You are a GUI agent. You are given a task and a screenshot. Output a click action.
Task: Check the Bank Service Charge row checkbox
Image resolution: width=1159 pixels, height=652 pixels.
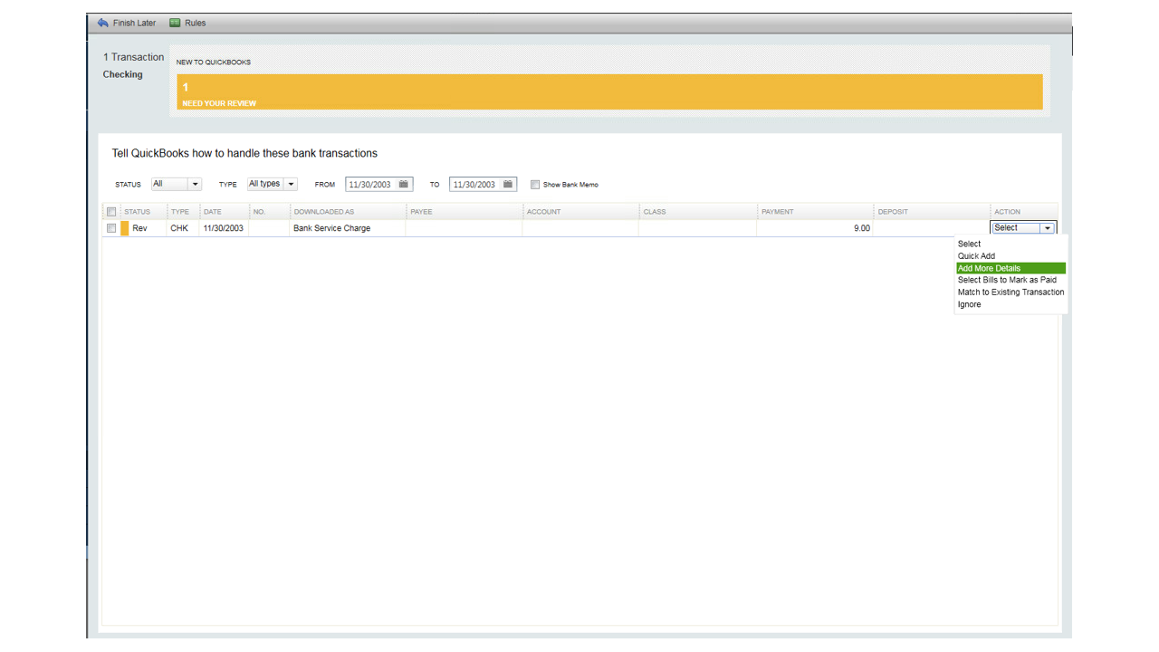(110, 228)
